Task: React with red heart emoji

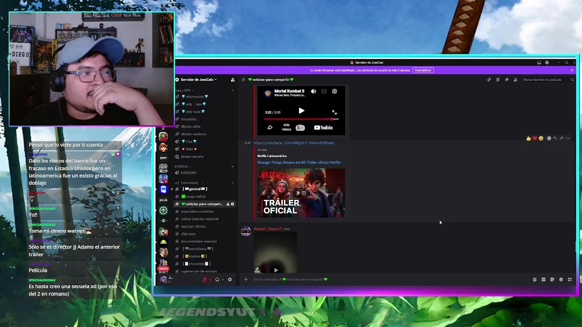Action: (535, 139)
